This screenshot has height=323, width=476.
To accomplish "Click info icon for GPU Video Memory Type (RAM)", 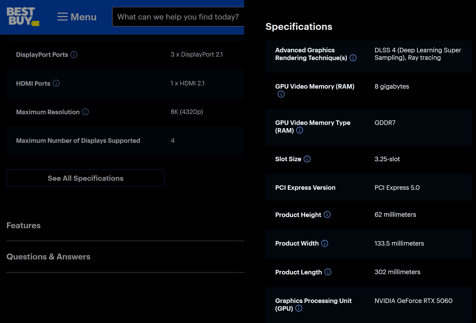I will tap(300, 130).
